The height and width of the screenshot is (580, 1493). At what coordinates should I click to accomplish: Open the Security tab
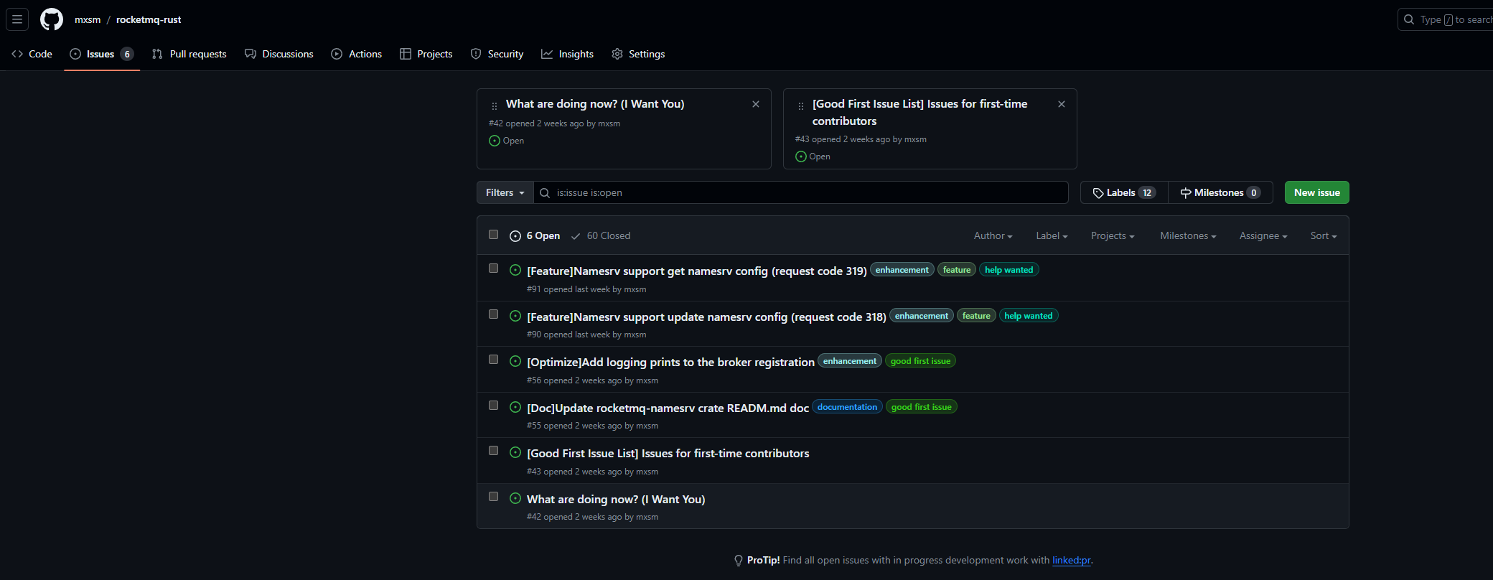497,54
